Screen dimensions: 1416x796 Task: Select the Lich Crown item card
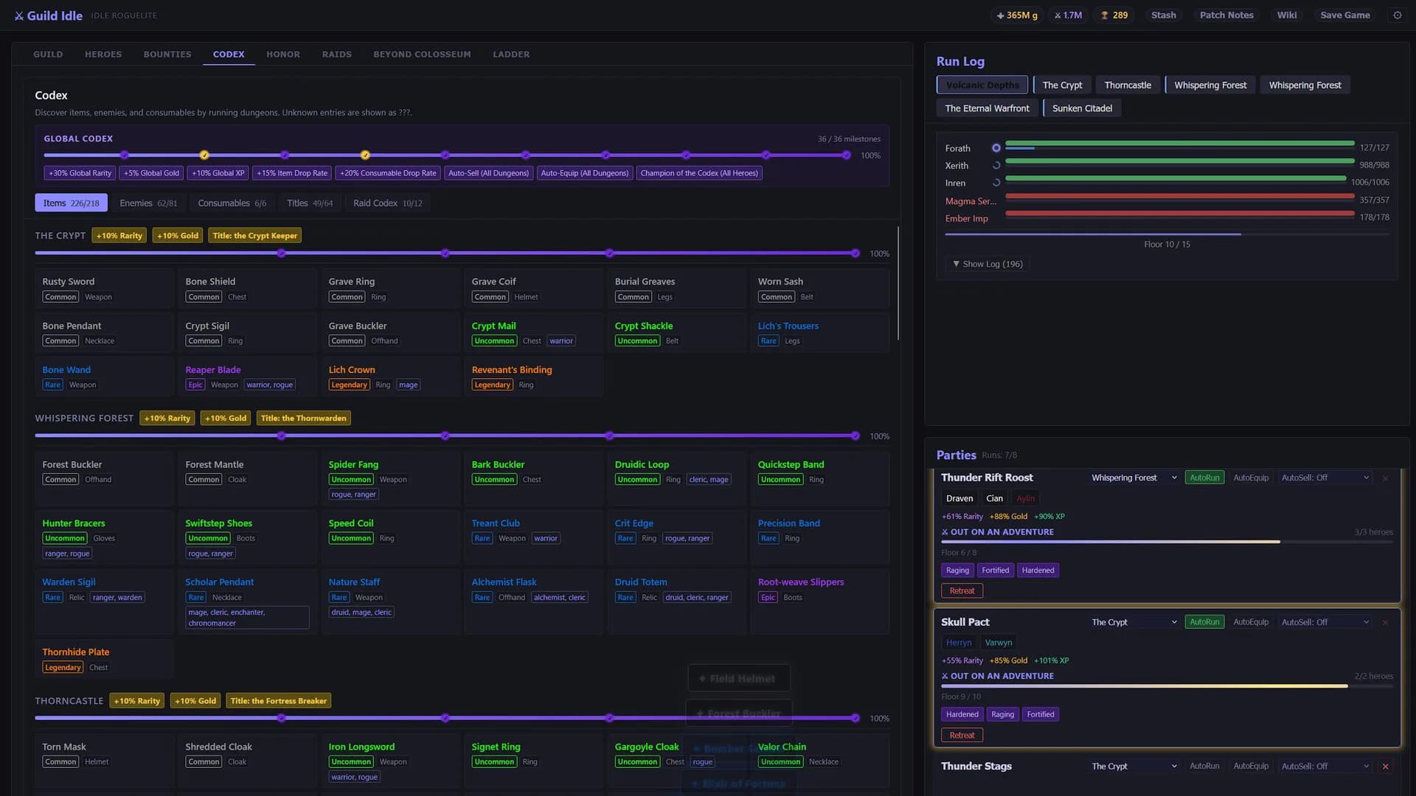[389, 377]
